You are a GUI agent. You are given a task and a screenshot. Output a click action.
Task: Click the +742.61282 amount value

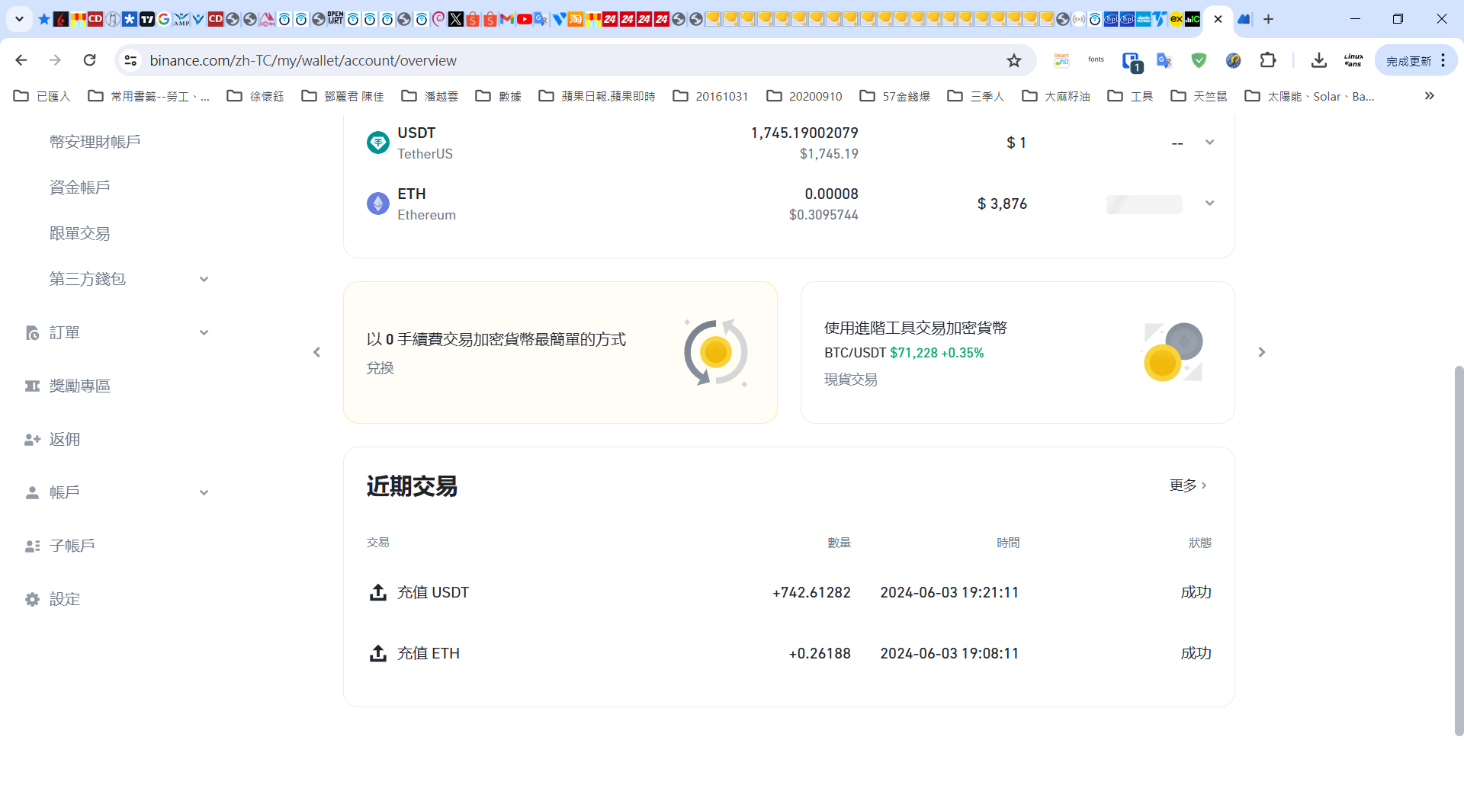point(811,592)
